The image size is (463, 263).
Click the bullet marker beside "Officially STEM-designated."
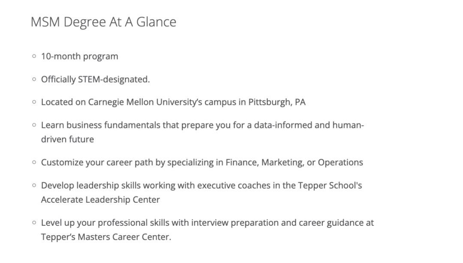34,80
